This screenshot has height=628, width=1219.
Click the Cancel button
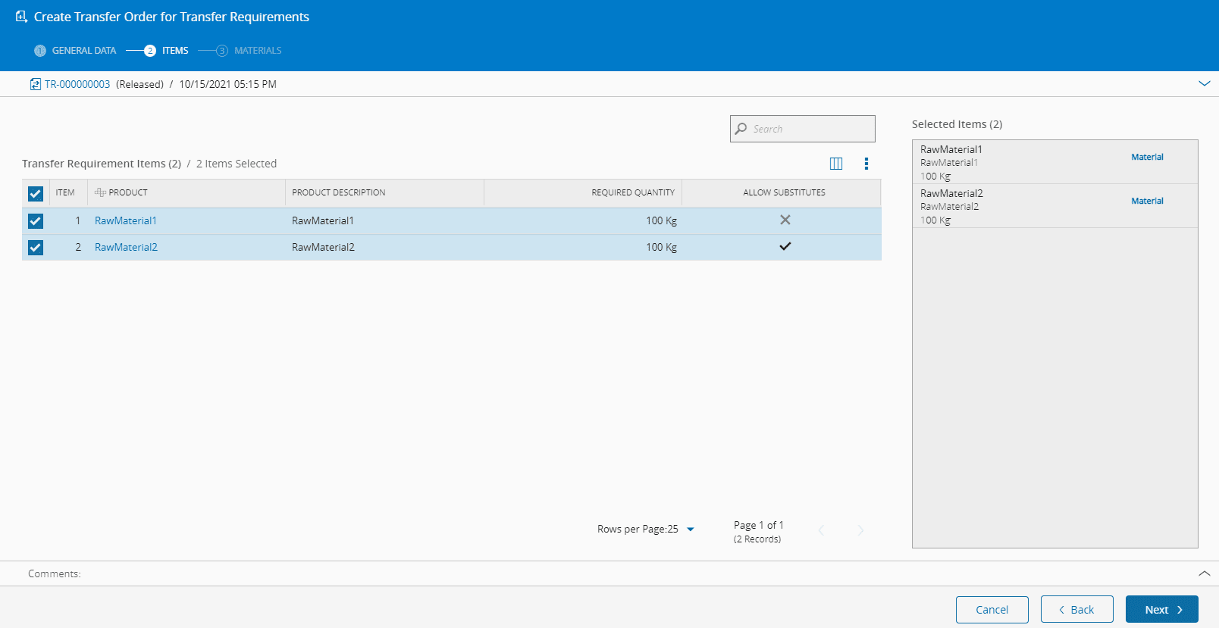coord(992,609)
